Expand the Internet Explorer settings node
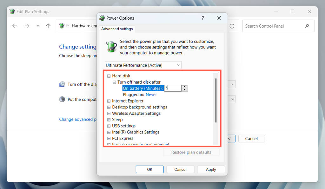325x189 pixels. tap(109, 101)
